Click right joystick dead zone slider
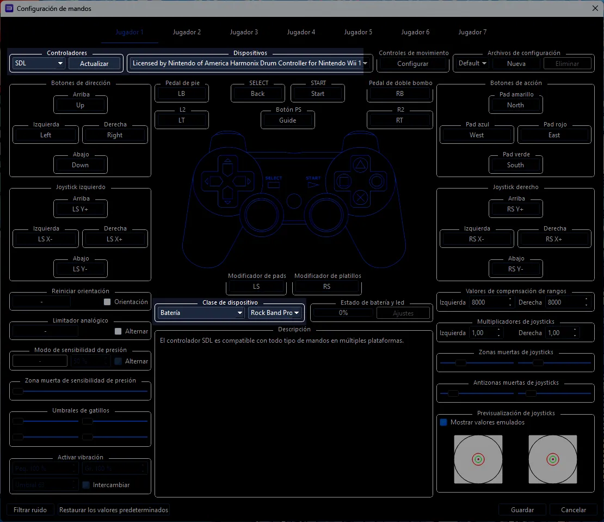This screenshot has width=604, height=522. point(554,363)
